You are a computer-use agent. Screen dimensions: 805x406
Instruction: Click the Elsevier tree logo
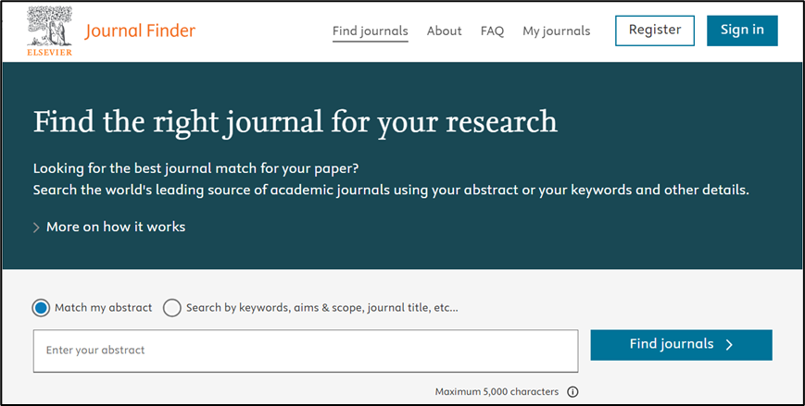[x=49, y=31]
